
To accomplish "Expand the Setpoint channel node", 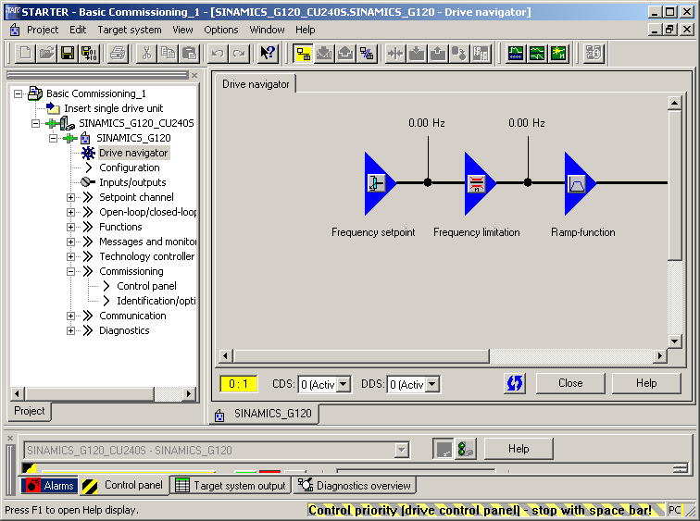I will 70,197.
